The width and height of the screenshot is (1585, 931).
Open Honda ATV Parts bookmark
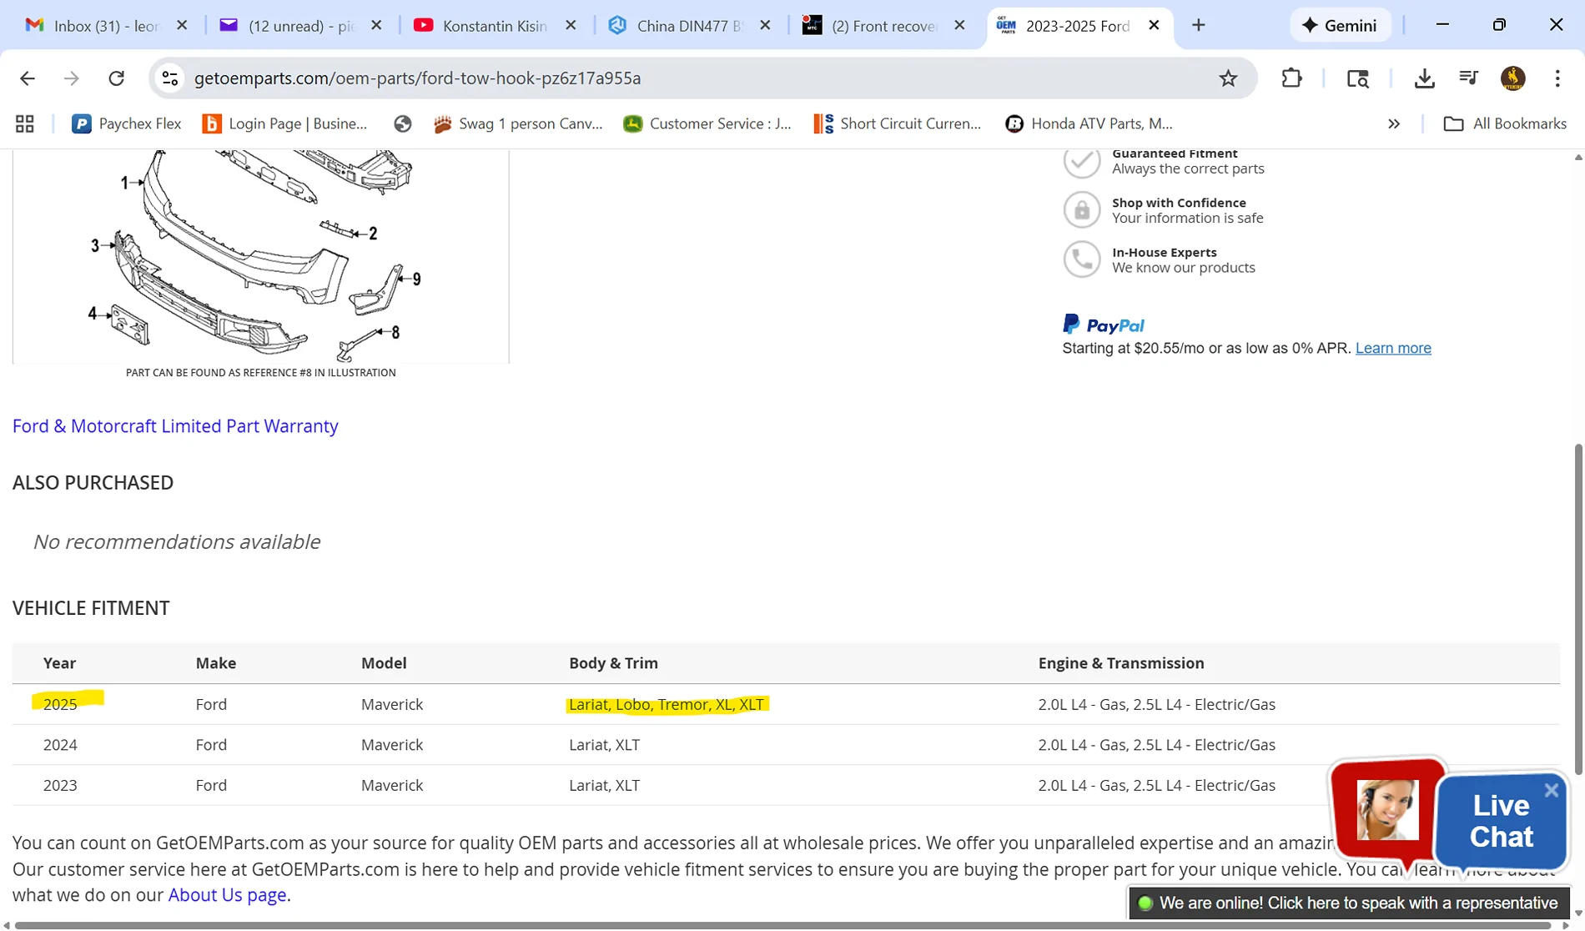[x=1089, y=123]
